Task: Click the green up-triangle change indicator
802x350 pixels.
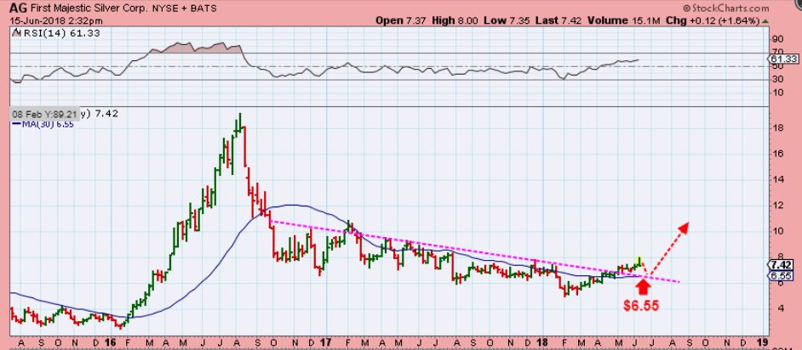Action: coord(765,21)
